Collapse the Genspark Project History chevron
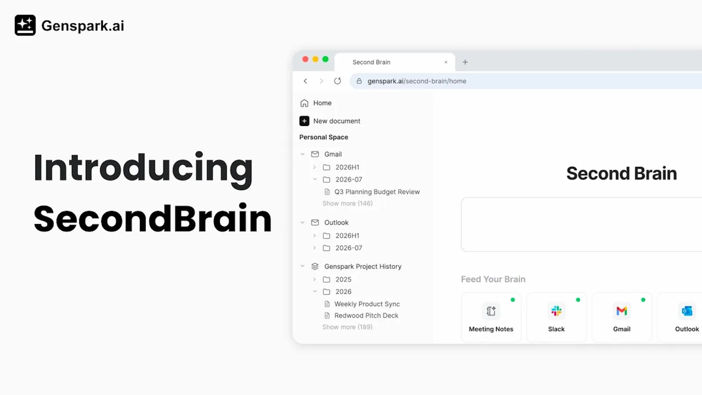The image size is (702, 395). (302, 266)
